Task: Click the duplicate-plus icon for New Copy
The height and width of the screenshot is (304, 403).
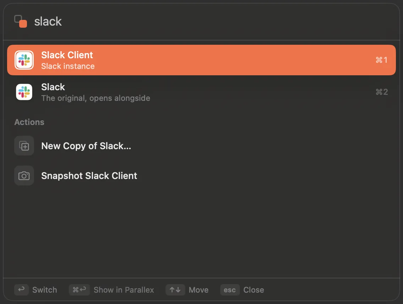Action: [24, 146]
